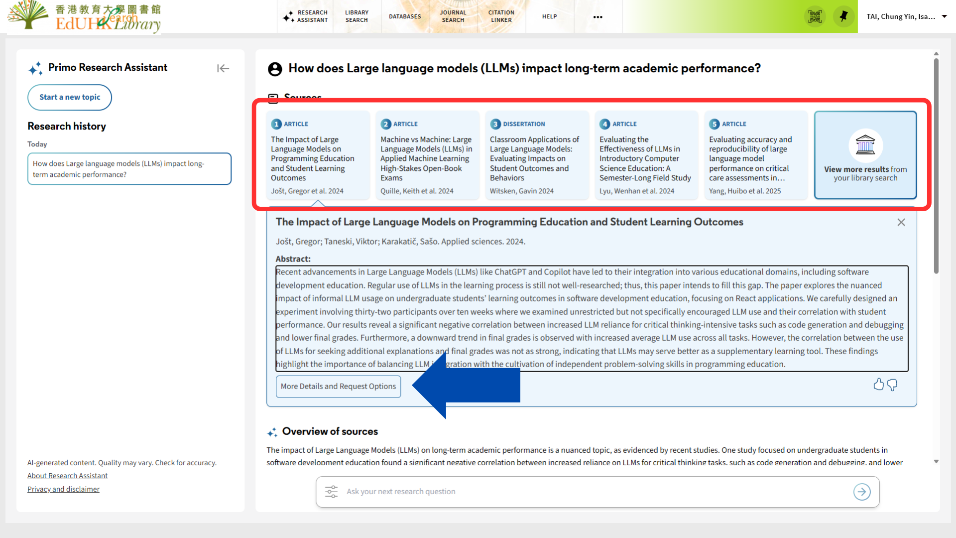
Task: Click the user avatar icon beside question
Action: tap(275, 69)
